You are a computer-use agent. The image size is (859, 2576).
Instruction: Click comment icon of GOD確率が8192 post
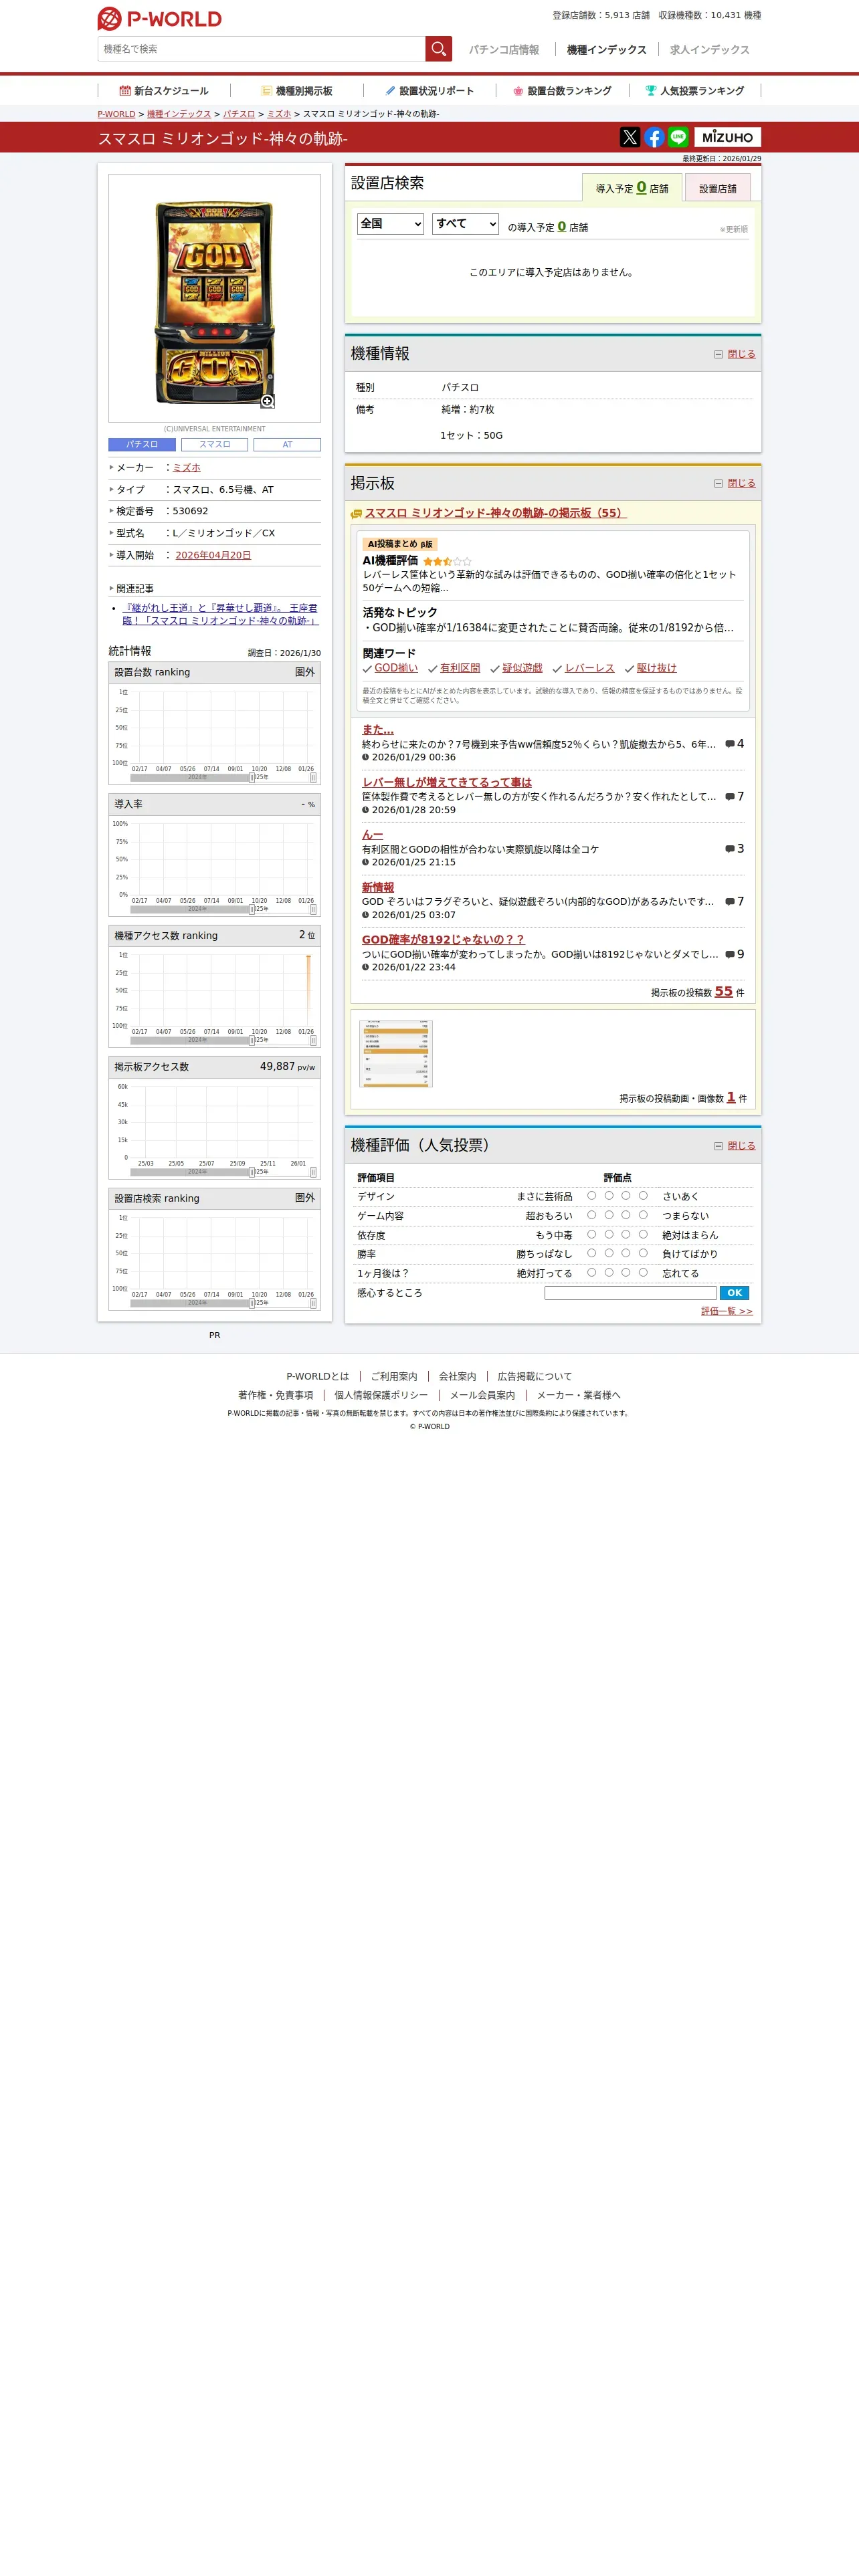(x=730, y=955)
